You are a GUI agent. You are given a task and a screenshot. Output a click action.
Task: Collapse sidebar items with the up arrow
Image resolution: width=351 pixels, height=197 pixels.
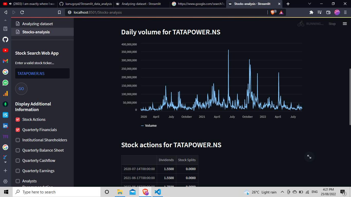[5, 20]
